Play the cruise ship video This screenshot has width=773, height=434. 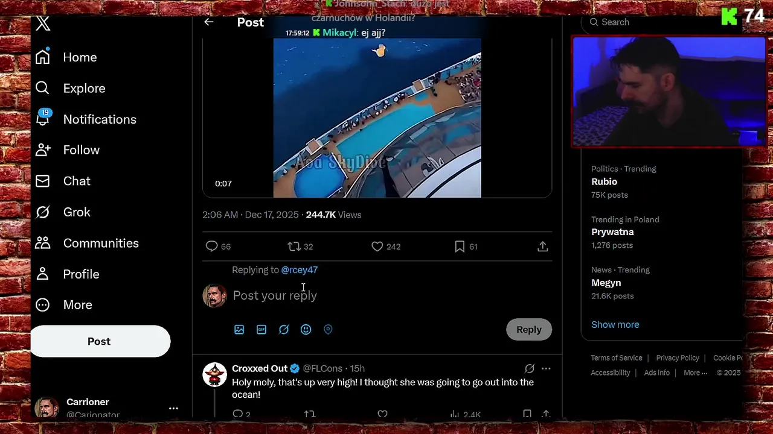[377, 118]
